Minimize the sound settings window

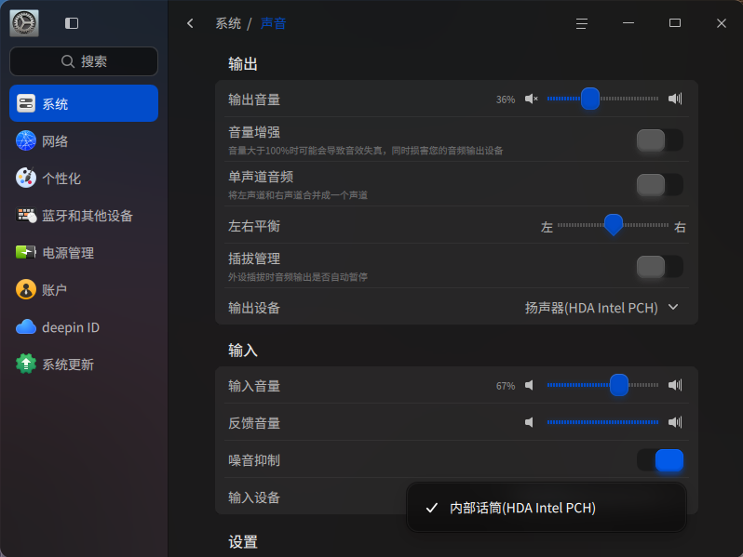(628, 22)
